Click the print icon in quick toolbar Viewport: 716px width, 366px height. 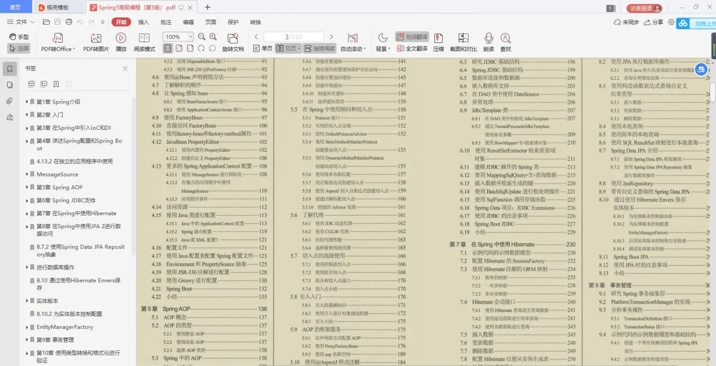coord(69,22)
